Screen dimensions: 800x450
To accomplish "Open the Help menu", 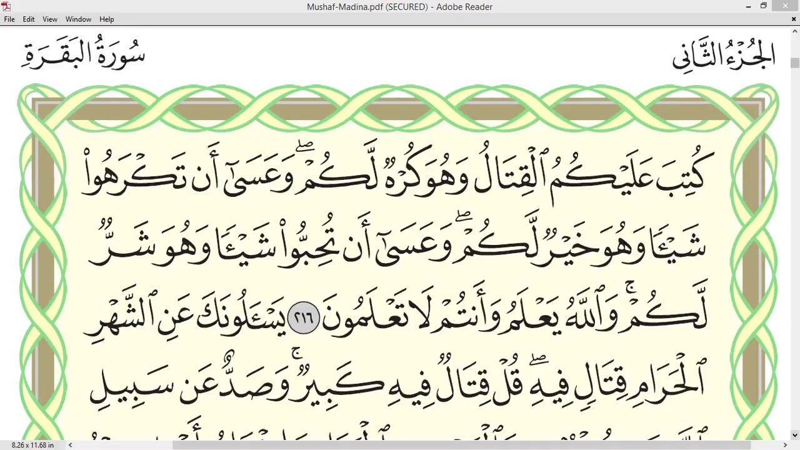I will tap(107, 19).
